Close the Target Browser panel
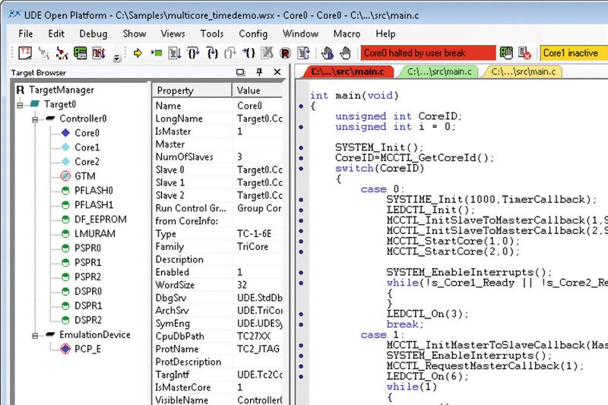Image resolution: width=608 pixels, height=405 pixels. tap(277, 72)
